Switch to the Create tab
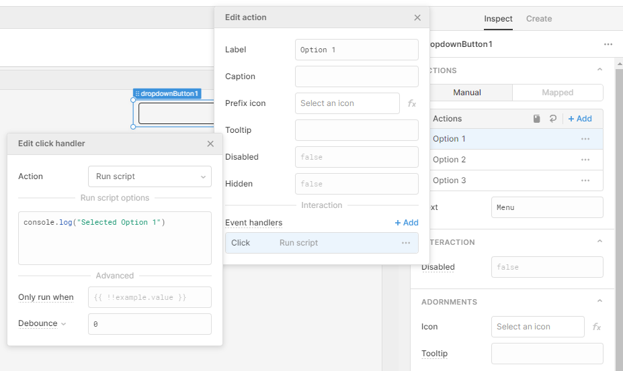This screenshot has height=371, width=623. coord(538,19)
